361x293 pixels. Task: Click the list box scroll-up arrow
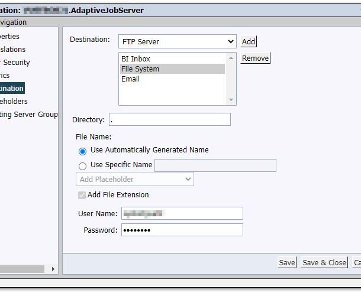pos(231,58)
